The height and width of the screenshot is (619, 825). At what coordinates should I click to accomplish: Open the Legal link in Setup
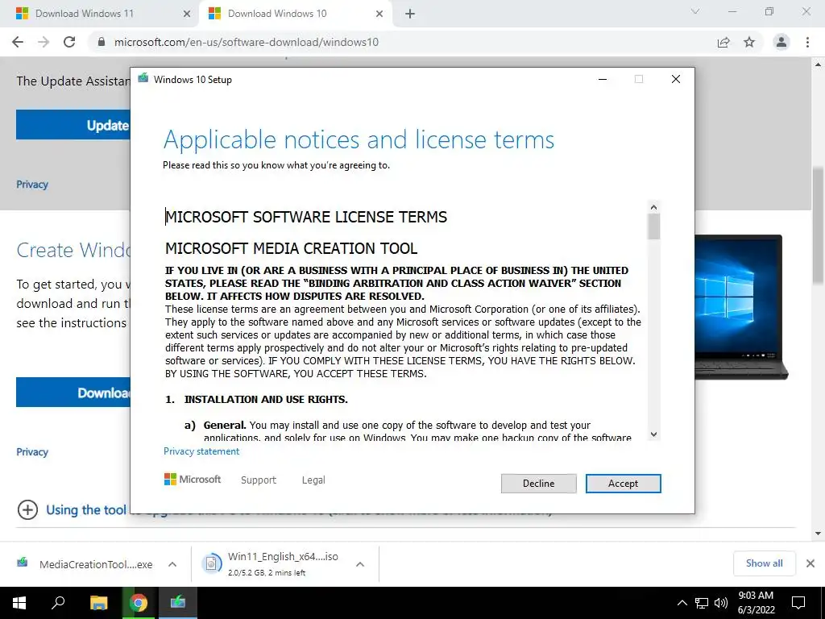(313, 480)
